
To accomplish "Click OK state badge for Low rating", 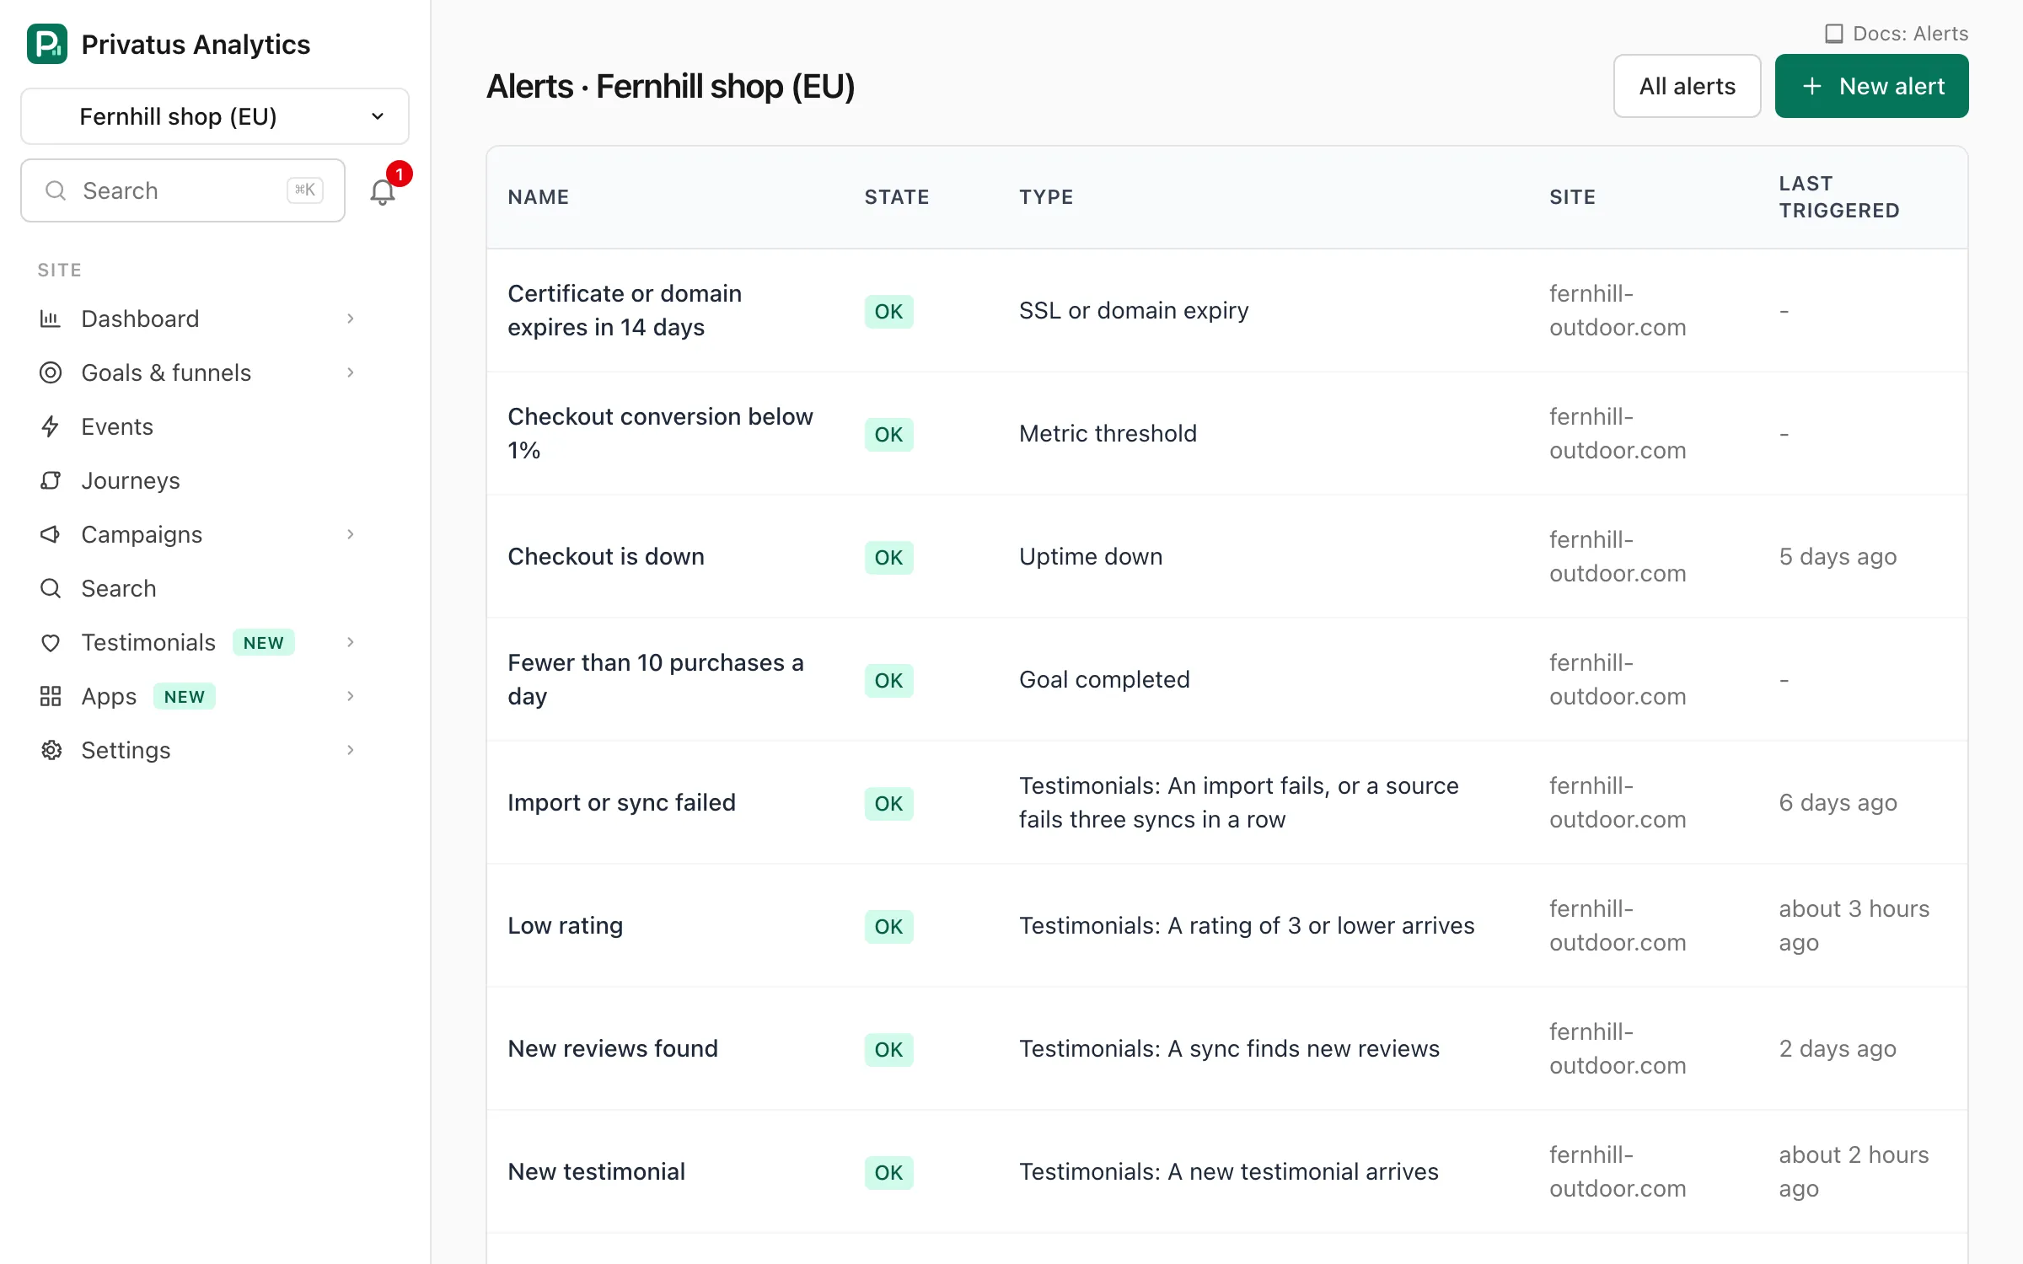I will click(x=888, y=926).
